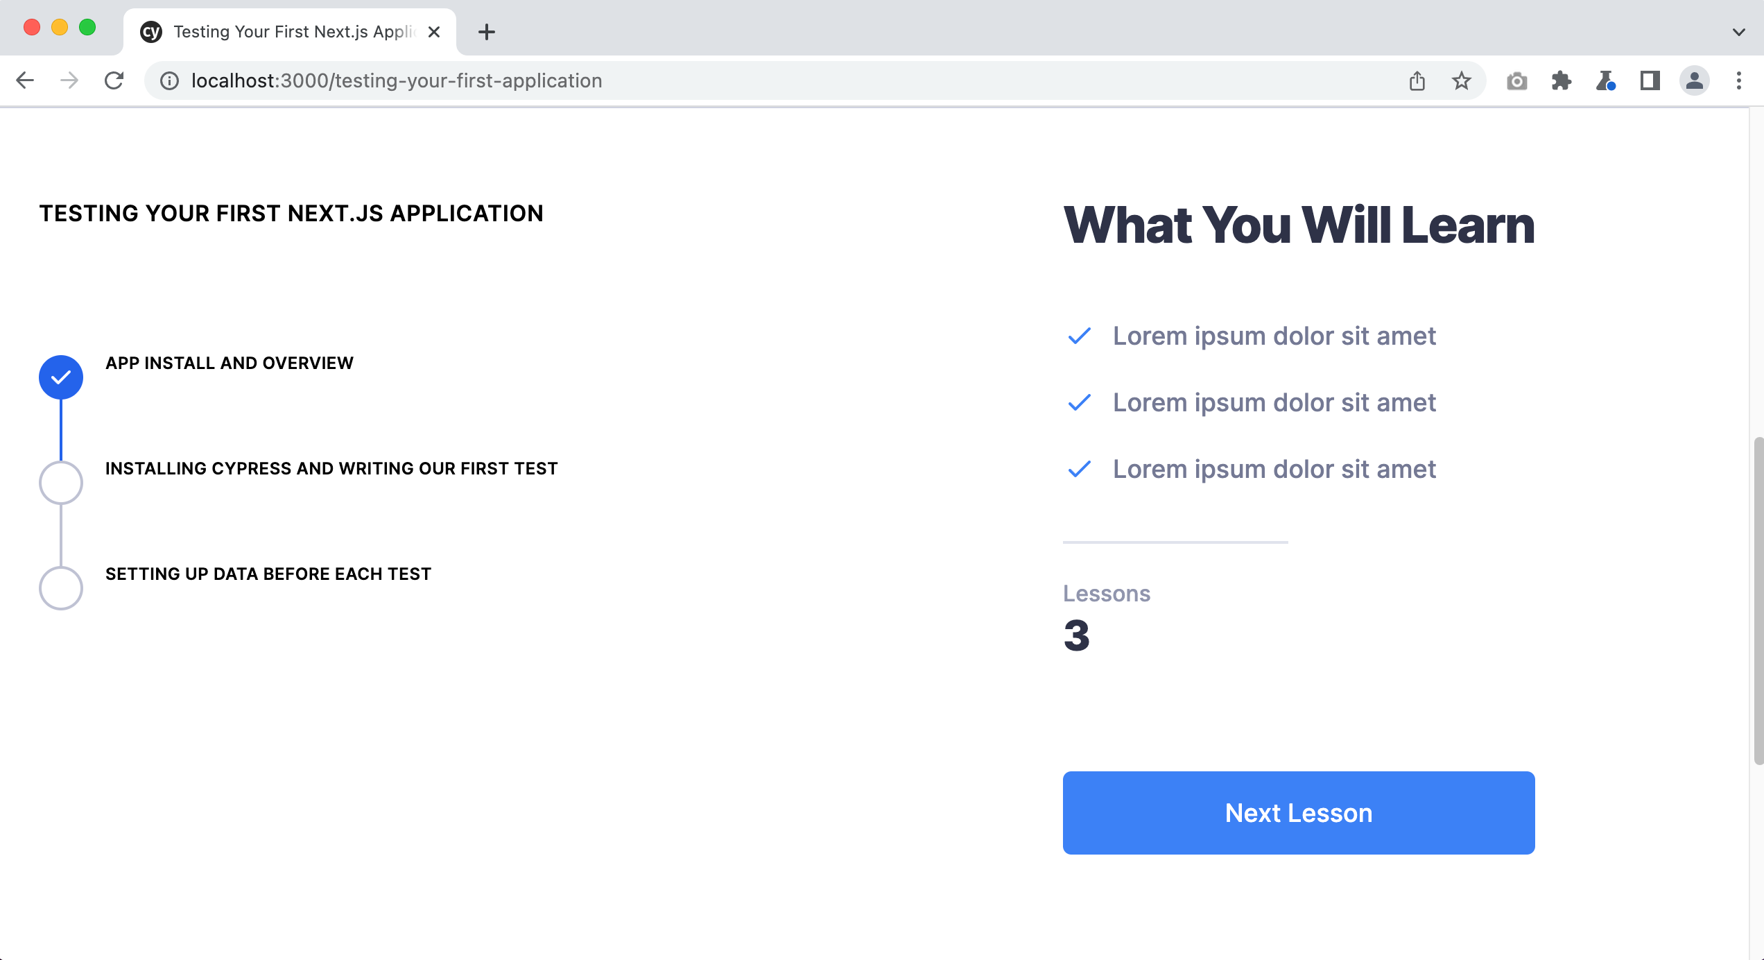1764x960 pixels.
Task: Select the Setting Up Data step circle
Action: (61, 588)
